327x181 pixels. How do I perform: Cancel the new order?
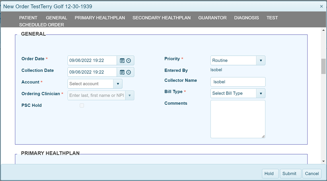point(311,173)
